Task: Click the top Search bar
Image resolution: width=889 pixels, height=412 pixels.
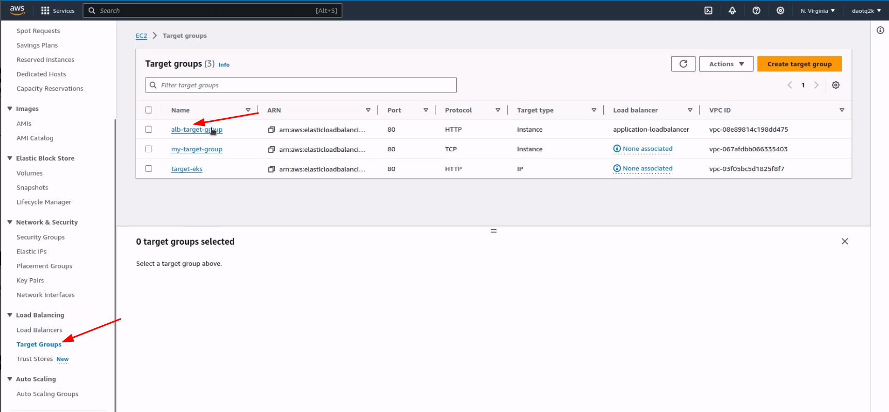Action: pos(212,10)
